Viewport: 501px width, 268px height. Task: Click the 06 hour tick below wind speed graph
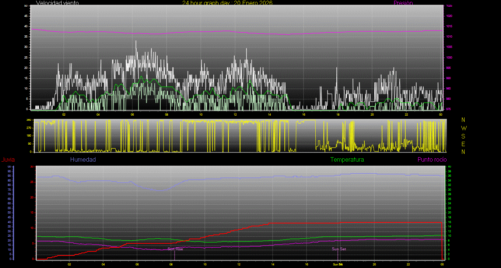coord(132,114)
